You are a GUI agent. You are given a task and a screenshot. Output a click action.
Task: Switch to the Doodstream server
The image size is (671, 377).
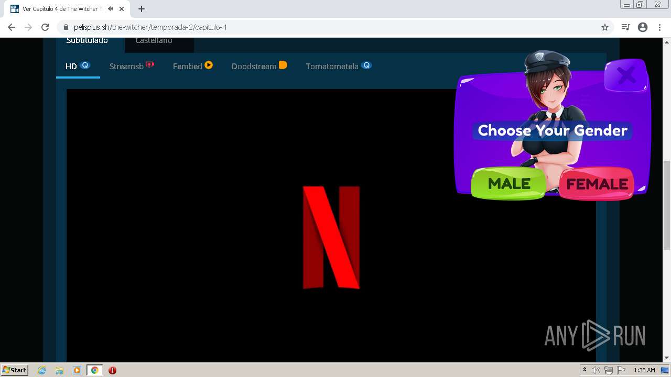coord(259,66)
